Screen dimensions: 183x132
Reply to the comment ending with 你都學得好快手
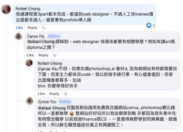[x=54, y=94]
